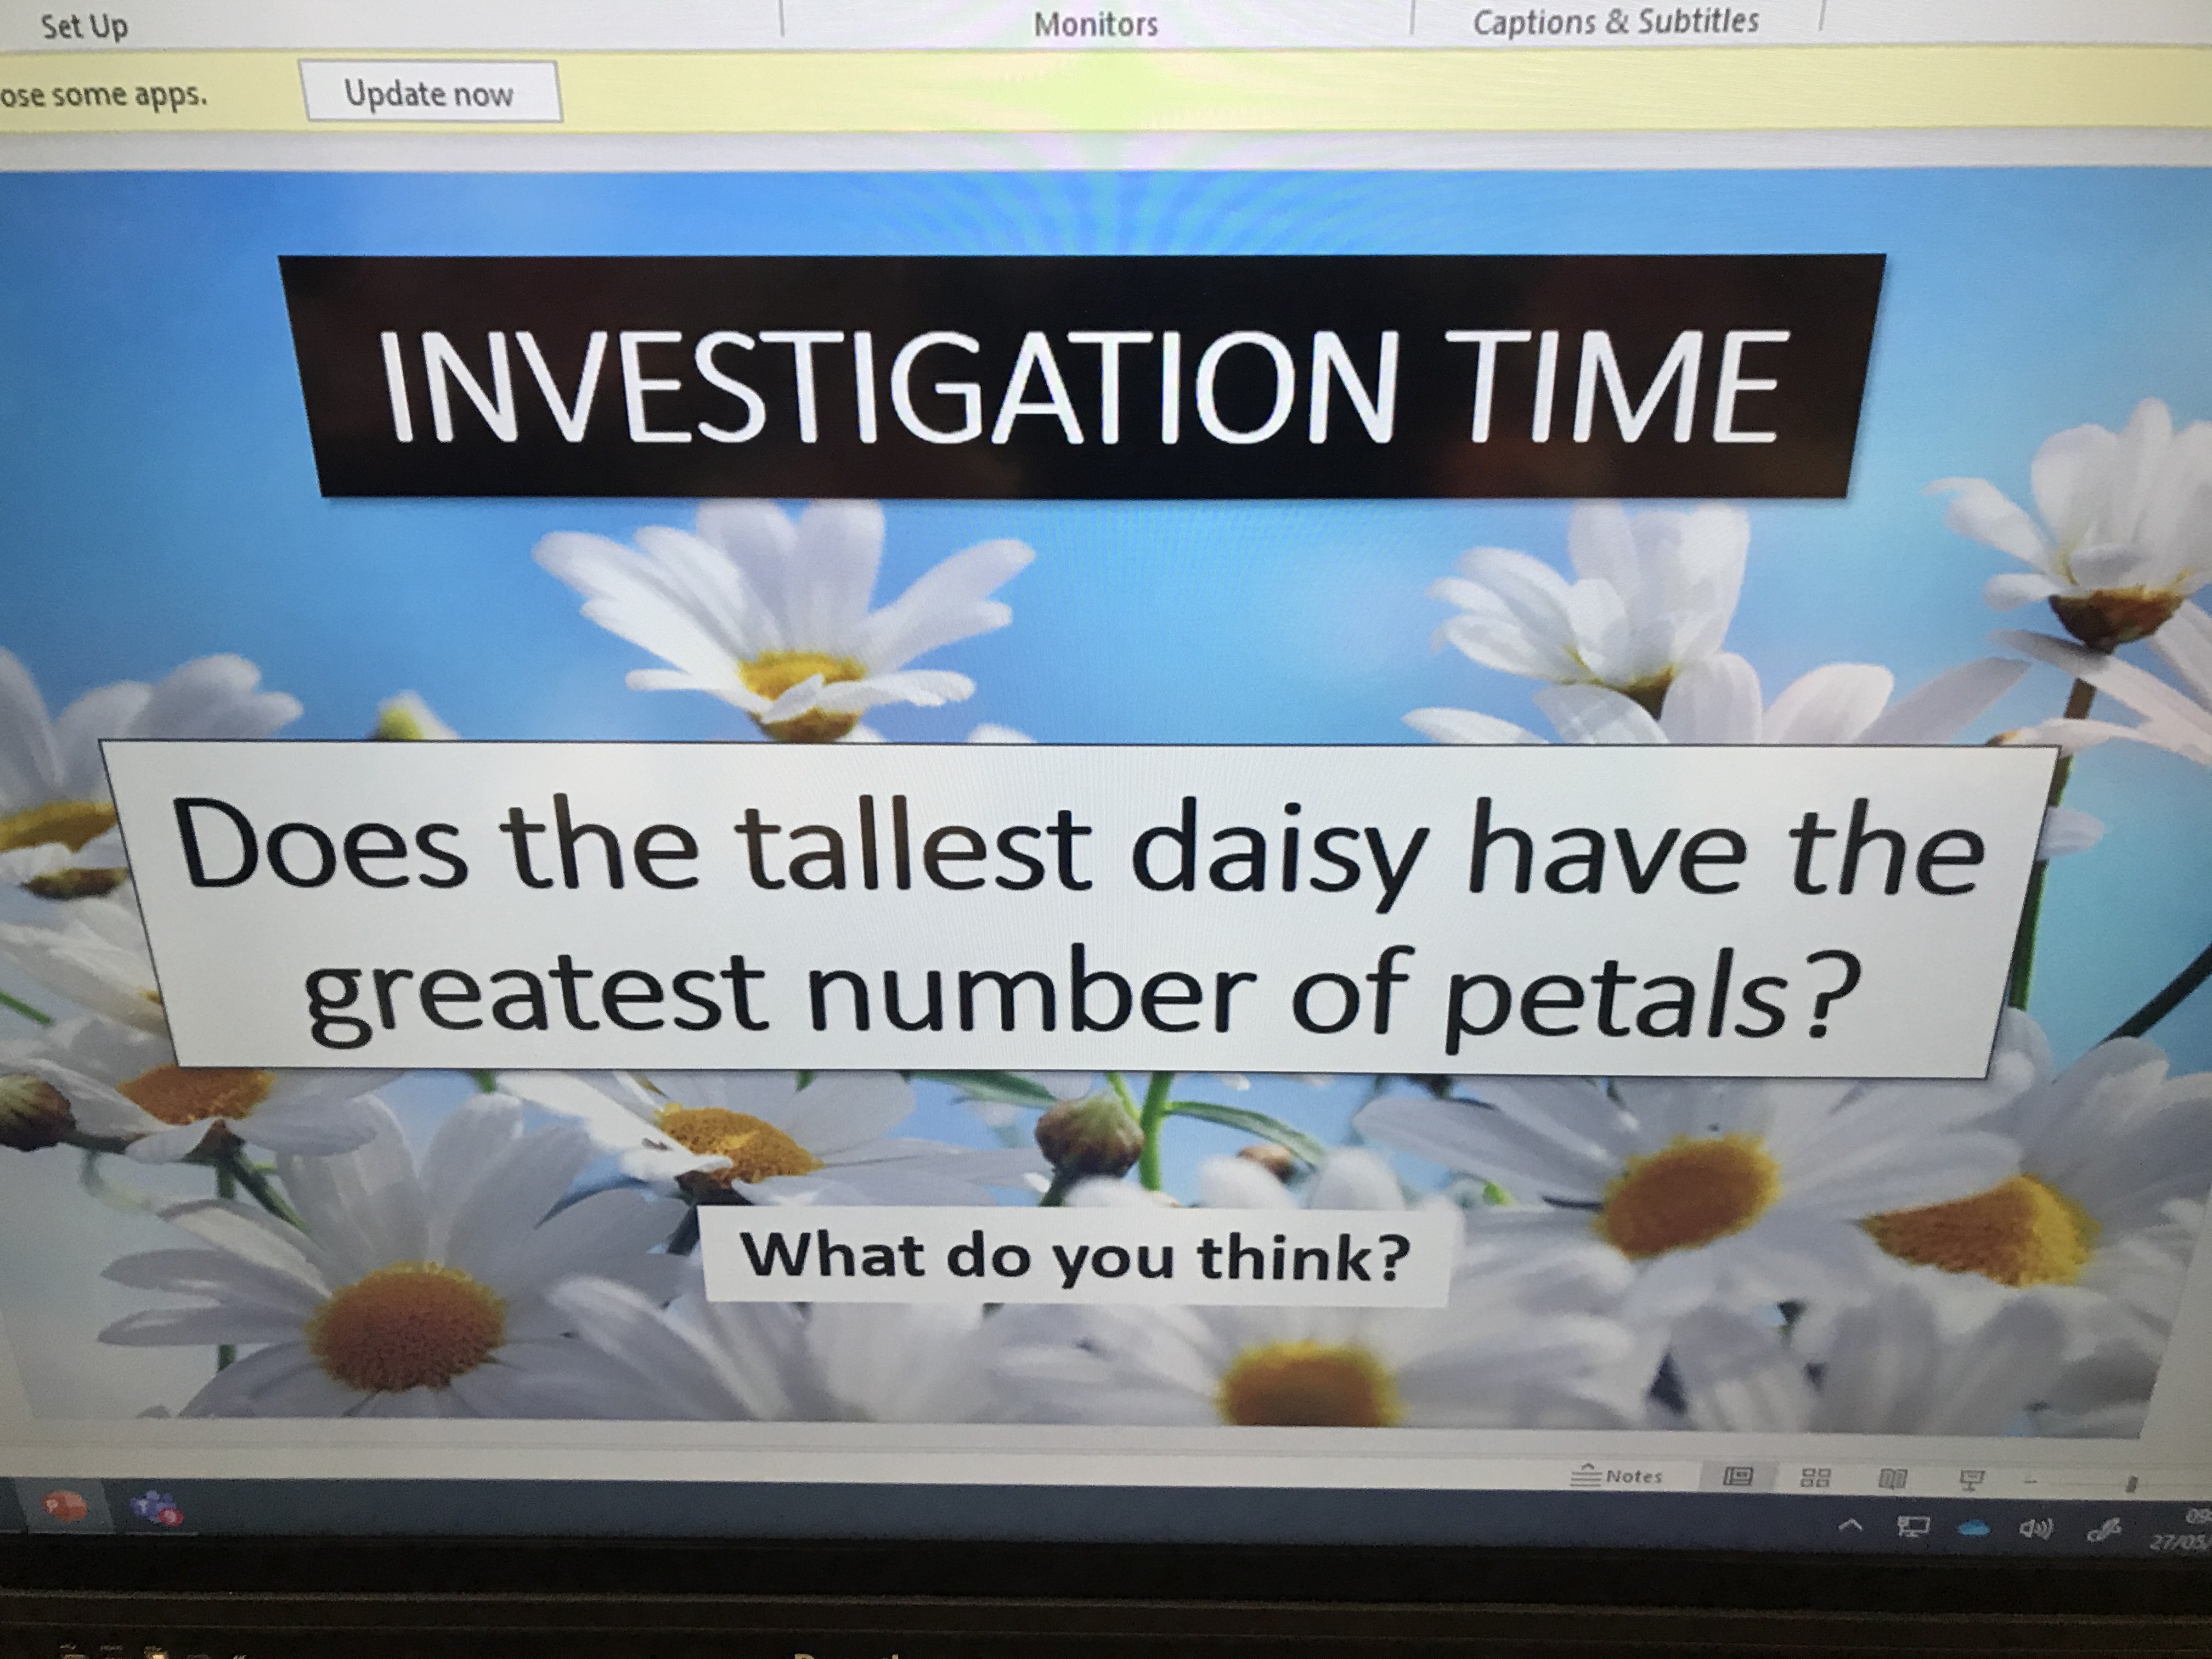Toggle the Notes pane

pos(1617,1475)
